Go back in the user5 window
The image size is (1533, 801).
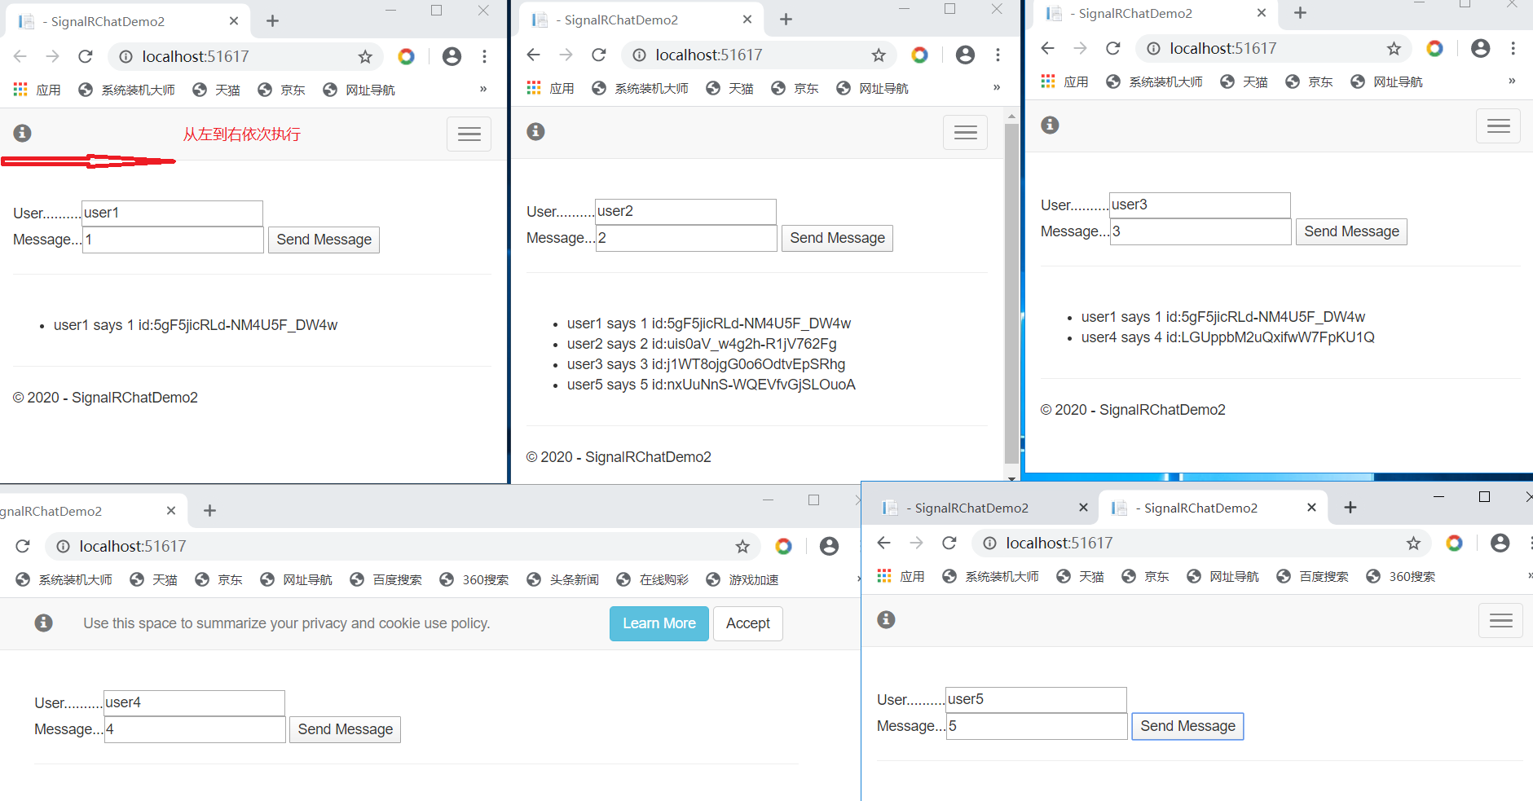click(x=883, y=543)
